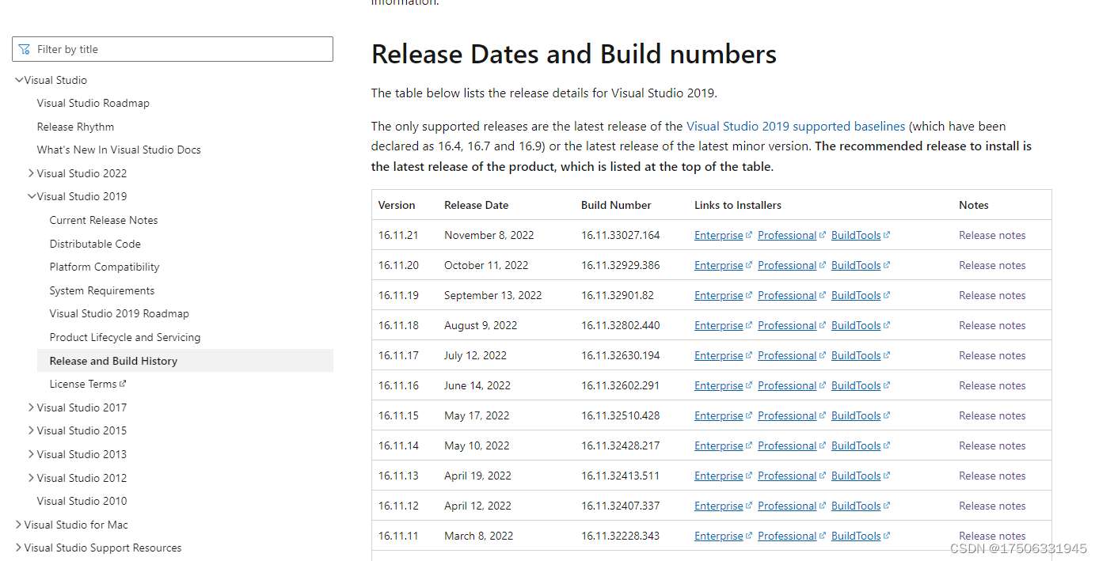Expand the Visual Studio 2012 node
This screenshot has height=561, width=1099.
(x=31, y=478)
